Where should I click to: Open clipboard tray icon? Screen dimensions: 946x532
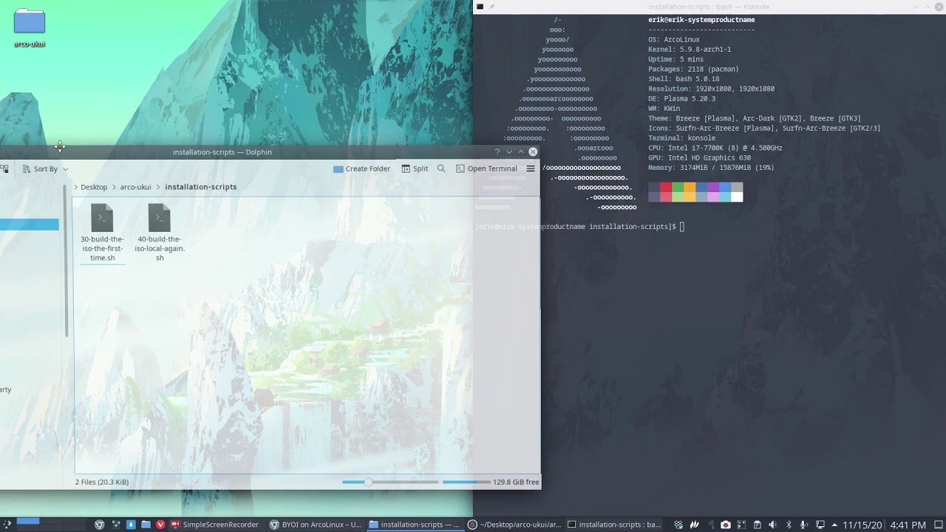(x=757, y=525)
